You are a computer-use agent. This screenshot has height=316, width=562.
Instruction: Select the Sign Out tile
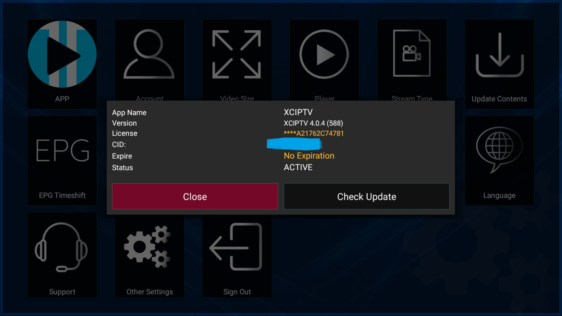(237, 257)
